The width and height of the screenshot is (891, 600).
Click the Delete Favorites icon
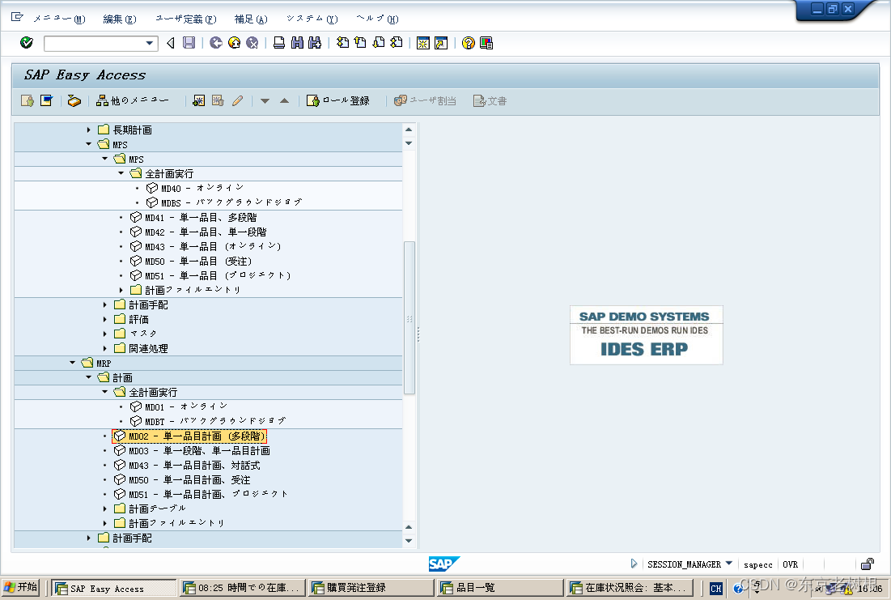(x=218, y=100)
